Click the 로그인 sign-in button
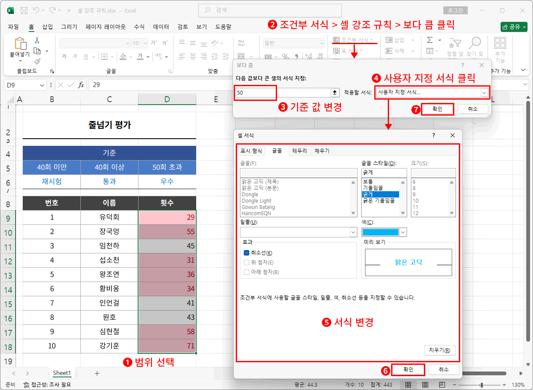533x390 pixels. point(456,10)
